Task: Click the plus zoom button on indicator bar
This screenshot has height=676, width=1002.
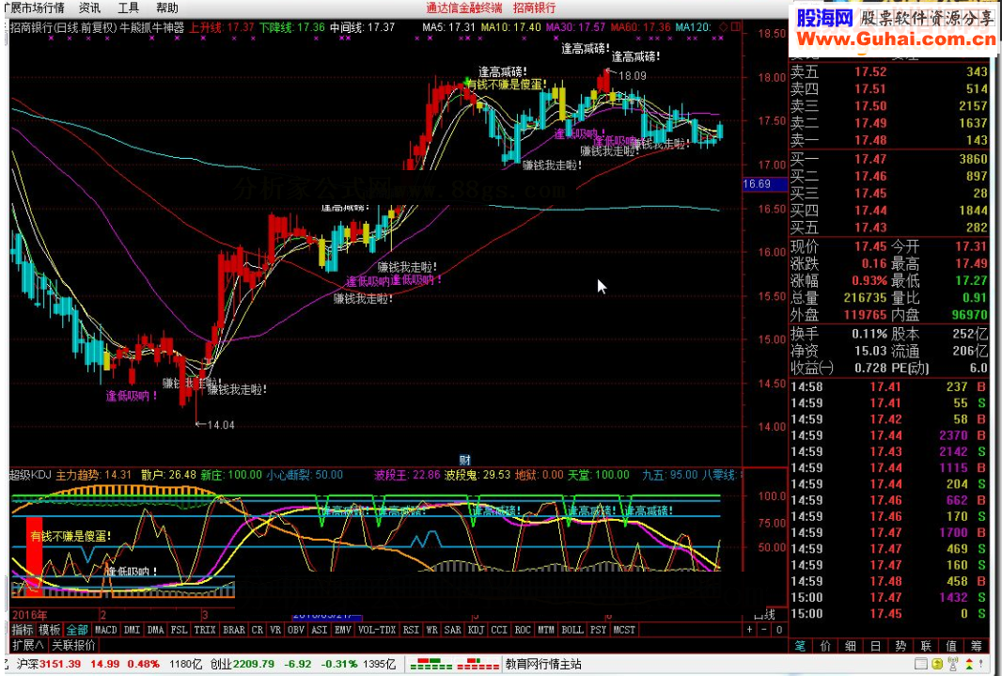Action: (749, 629)
